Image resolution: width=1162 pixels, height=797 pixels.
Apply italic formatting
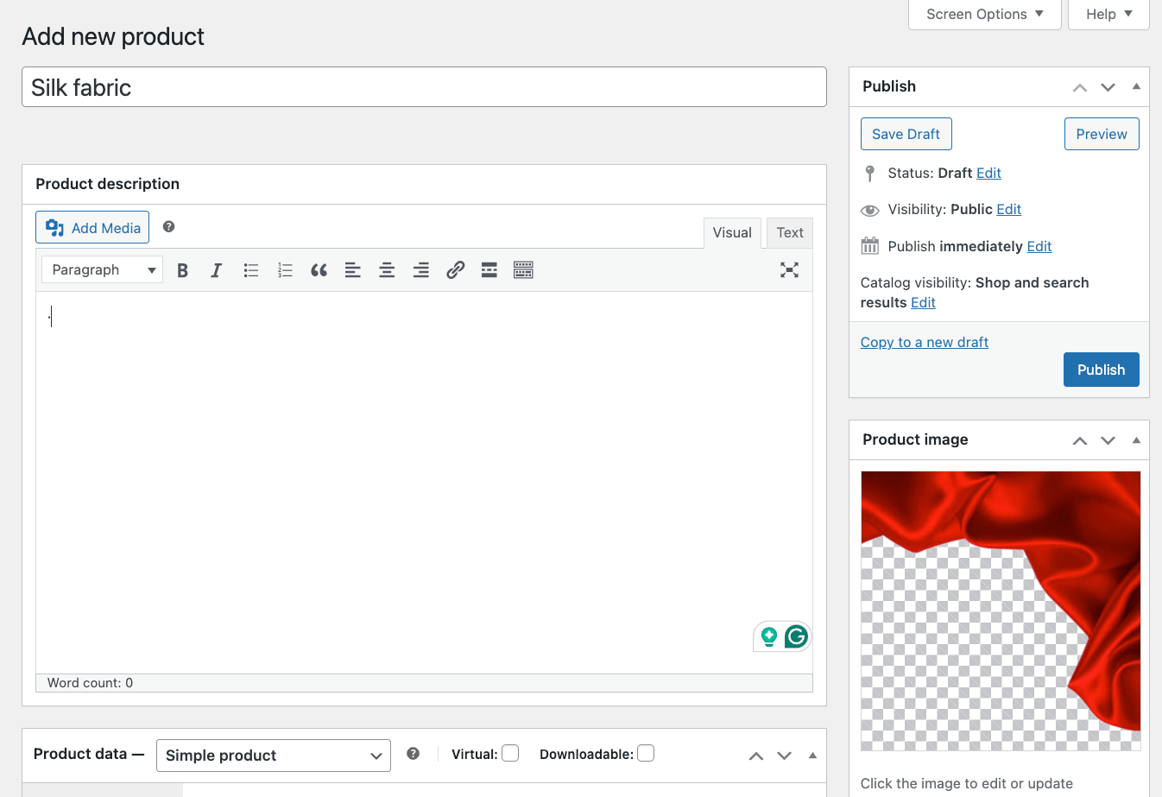[x=217, y=270]
